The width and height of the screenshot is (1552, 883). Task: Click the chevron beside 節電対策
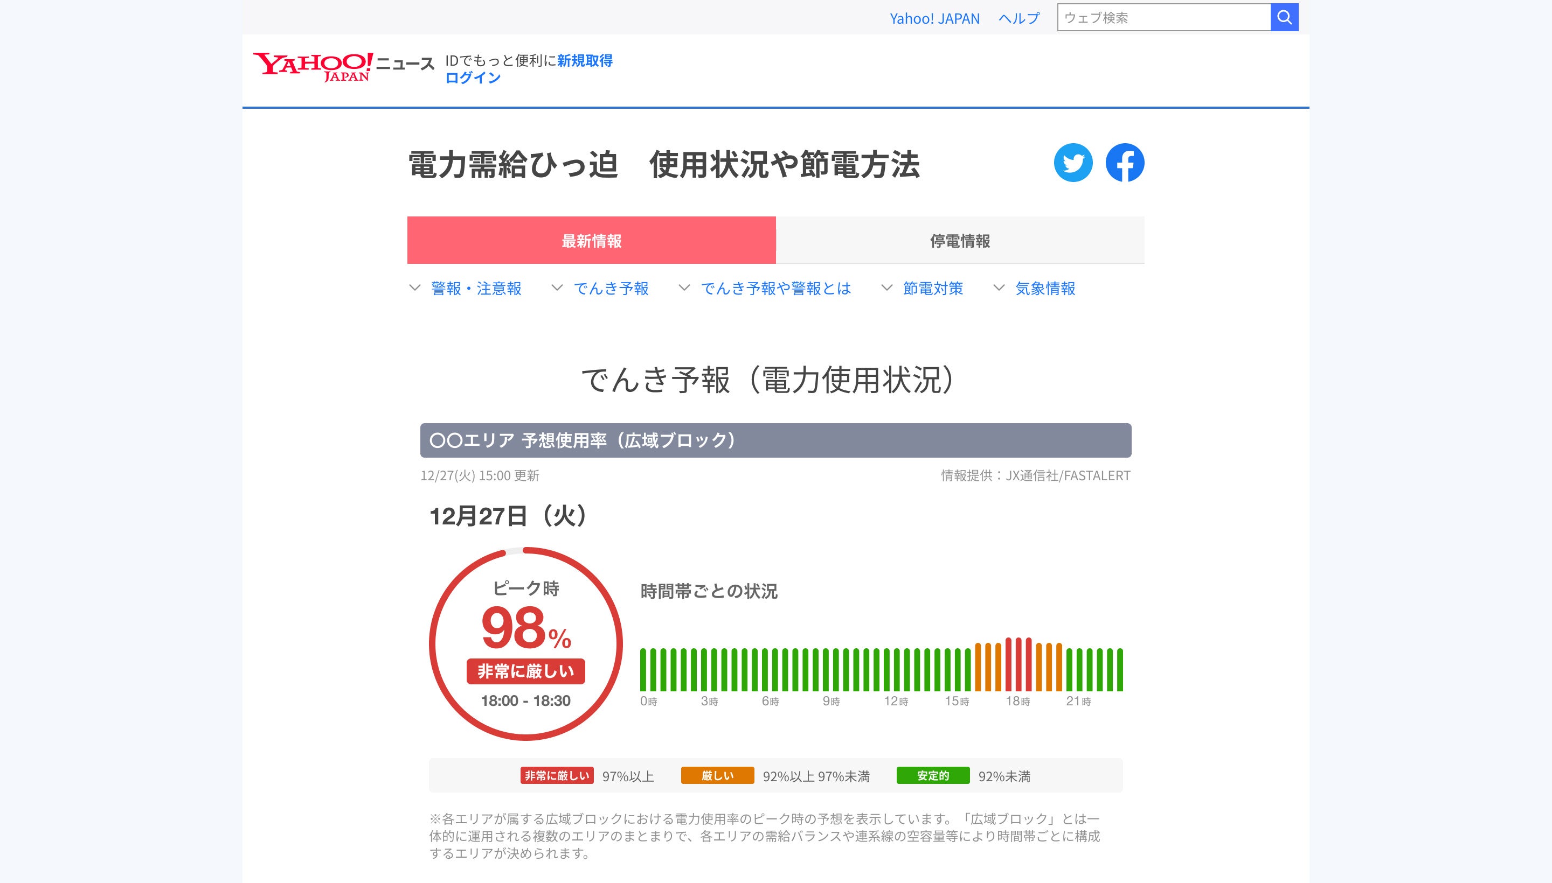click(887, 288)
